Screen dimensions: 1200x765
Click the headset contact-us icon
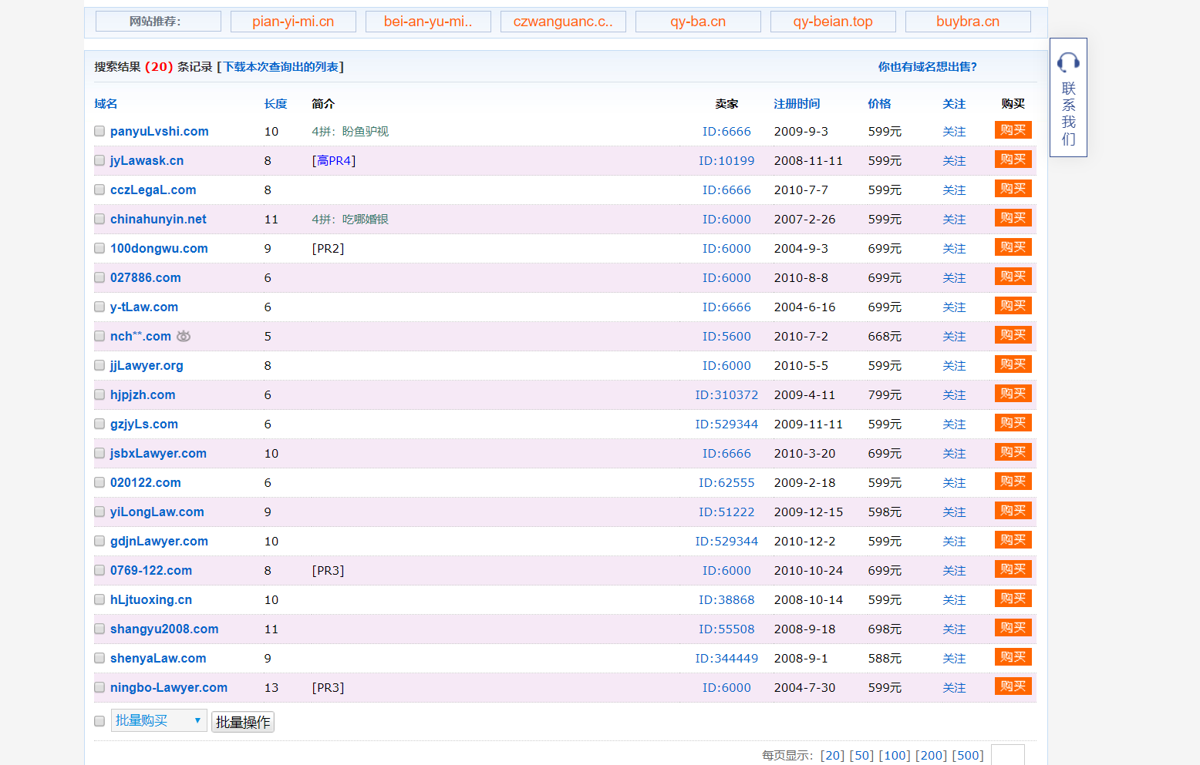click(1068, 62)
